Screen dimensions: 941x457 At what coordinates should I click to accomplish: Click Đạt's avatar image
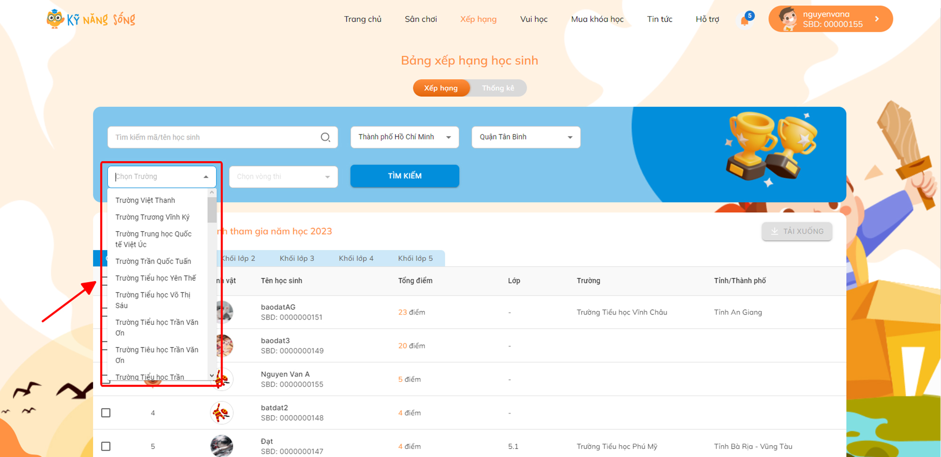(222, 446)
